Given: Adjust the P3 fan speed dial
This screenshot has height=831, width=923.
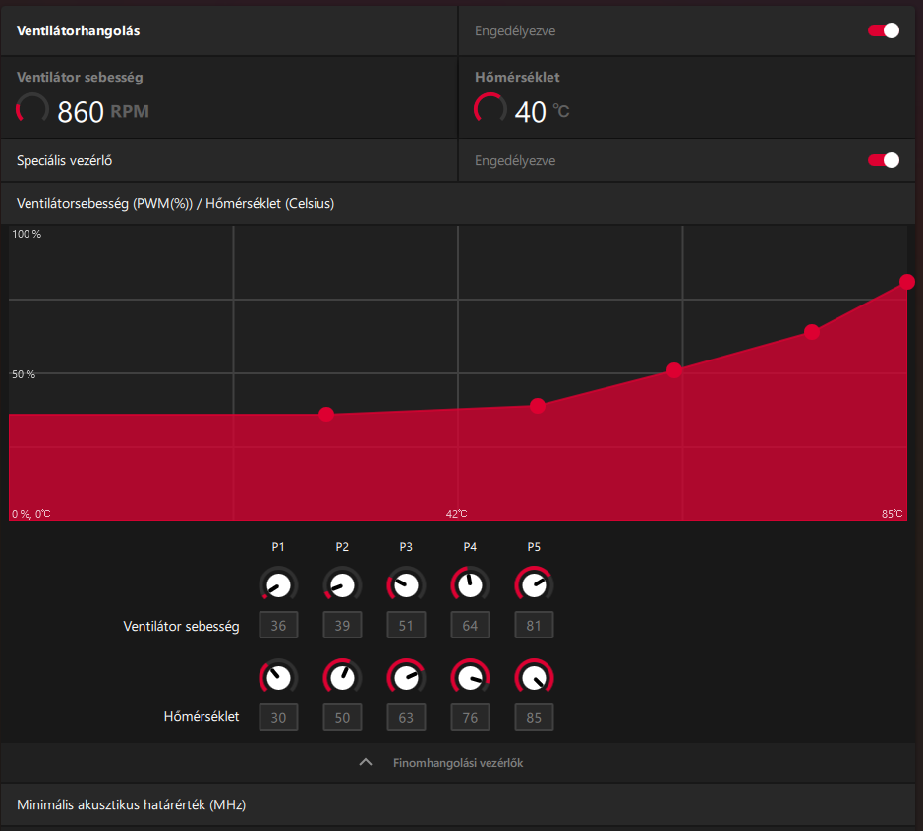Looking at the screenshot, I should pyautogui.click(x=406, y=584).
